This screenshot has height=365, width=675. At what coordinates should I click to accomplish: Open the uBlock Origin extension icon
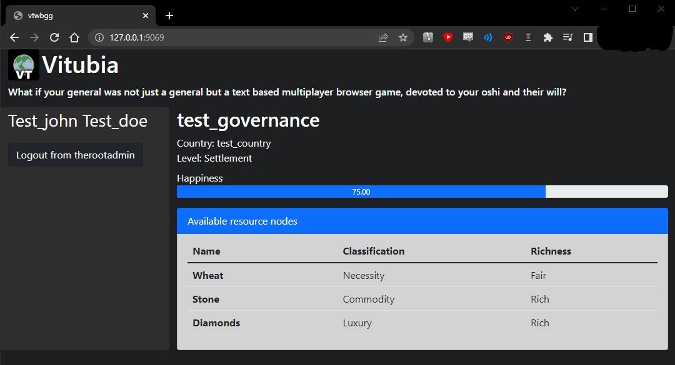[508, 37]
